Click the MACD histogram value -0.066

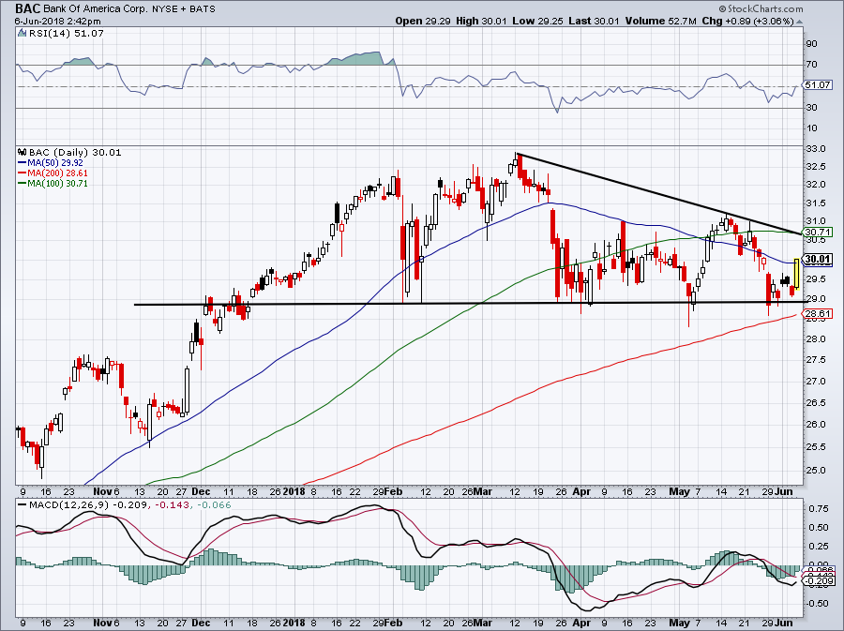pos(214,505)
